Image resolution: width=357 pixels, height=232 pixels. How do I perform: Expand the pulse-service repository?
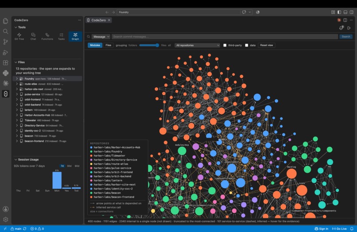17,94
